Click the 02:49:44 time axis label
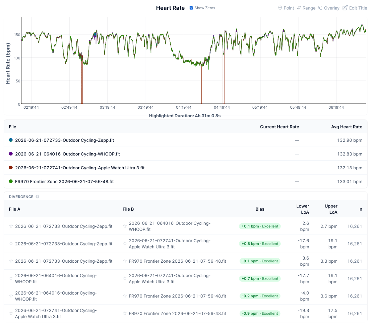Viewport: 370px width, 323px height. tap(69, 107)
